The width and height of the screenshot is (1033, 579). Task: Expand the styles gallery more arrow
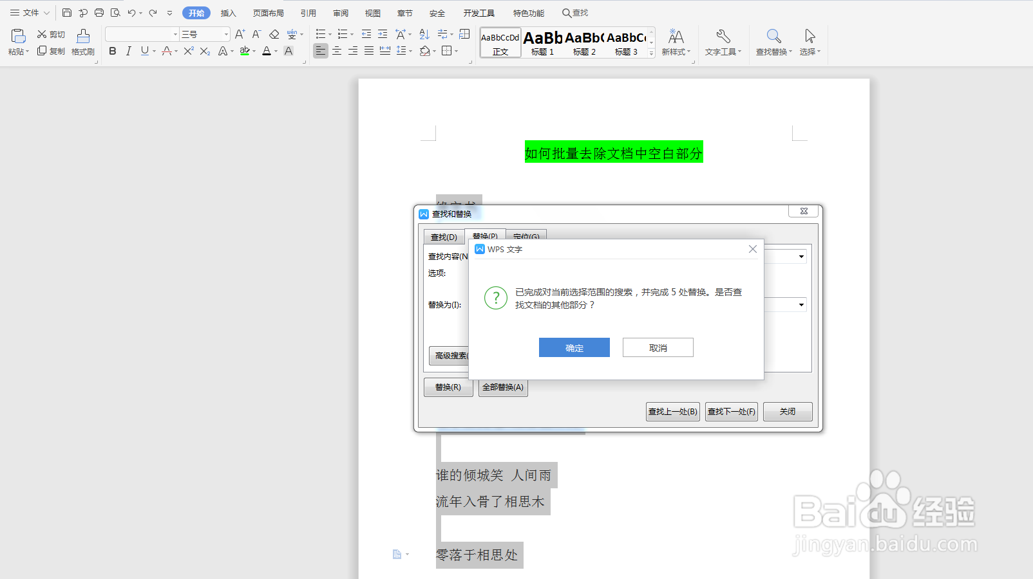(652, 54)
